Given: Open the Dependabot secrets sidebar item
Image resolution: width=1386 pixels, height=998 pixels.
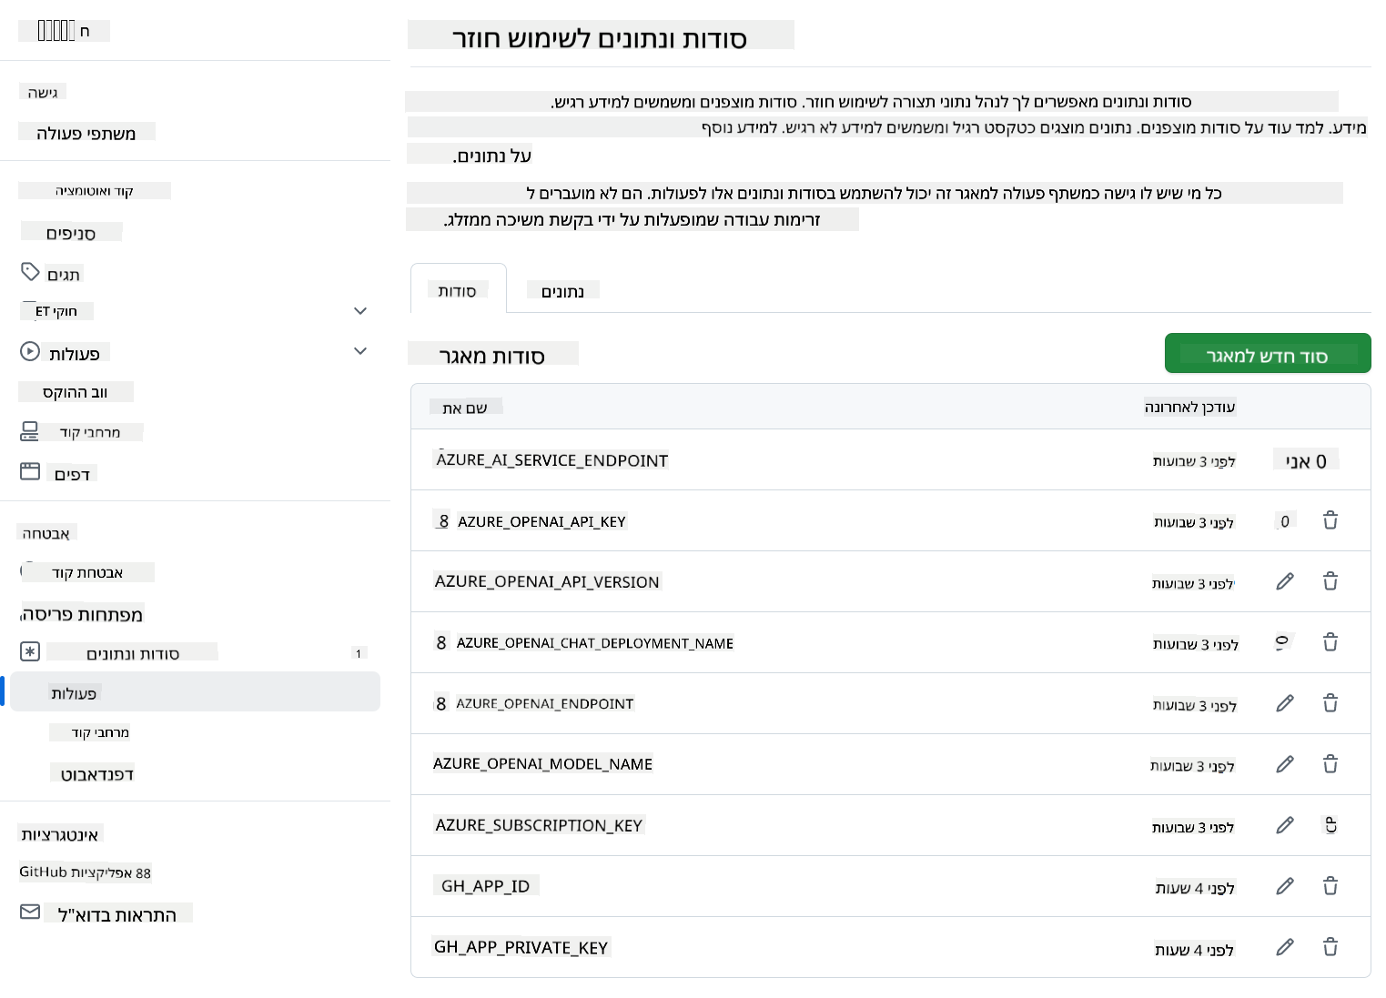Looking at the screenshot, I should [x=96, y=774].
